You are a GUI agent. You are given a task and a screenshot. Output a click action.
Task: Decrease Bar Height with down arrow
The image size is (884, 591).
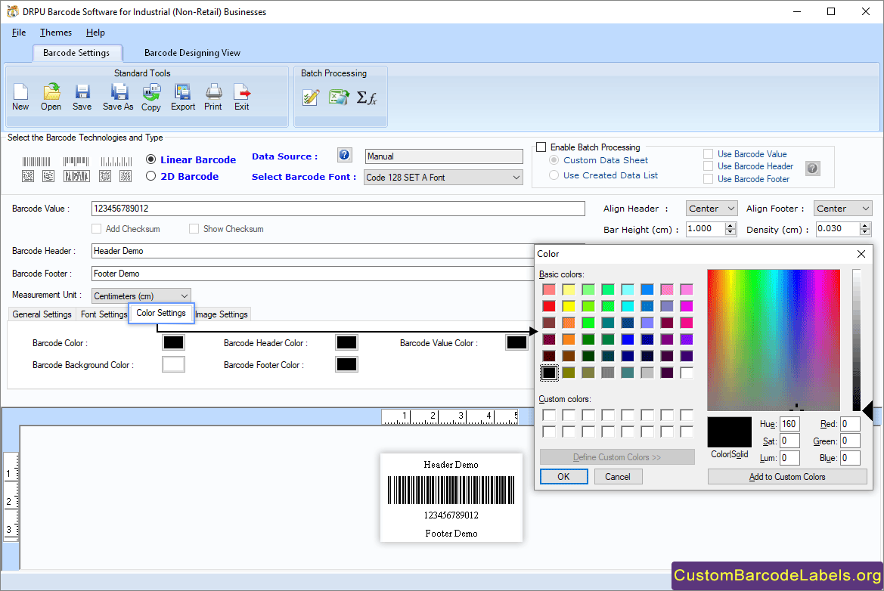730,232
